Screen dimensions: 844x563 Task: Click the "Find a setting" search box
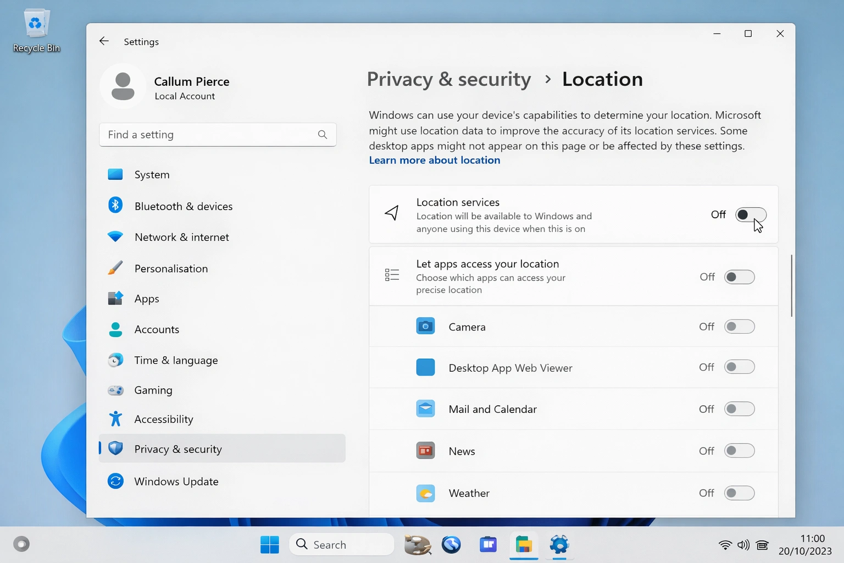[x=218, y=134]
